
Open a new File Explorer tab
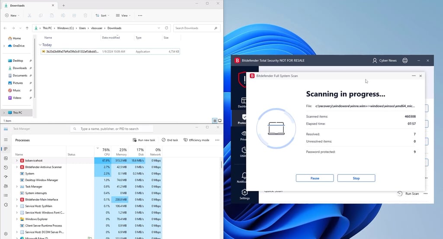point(64,5)
